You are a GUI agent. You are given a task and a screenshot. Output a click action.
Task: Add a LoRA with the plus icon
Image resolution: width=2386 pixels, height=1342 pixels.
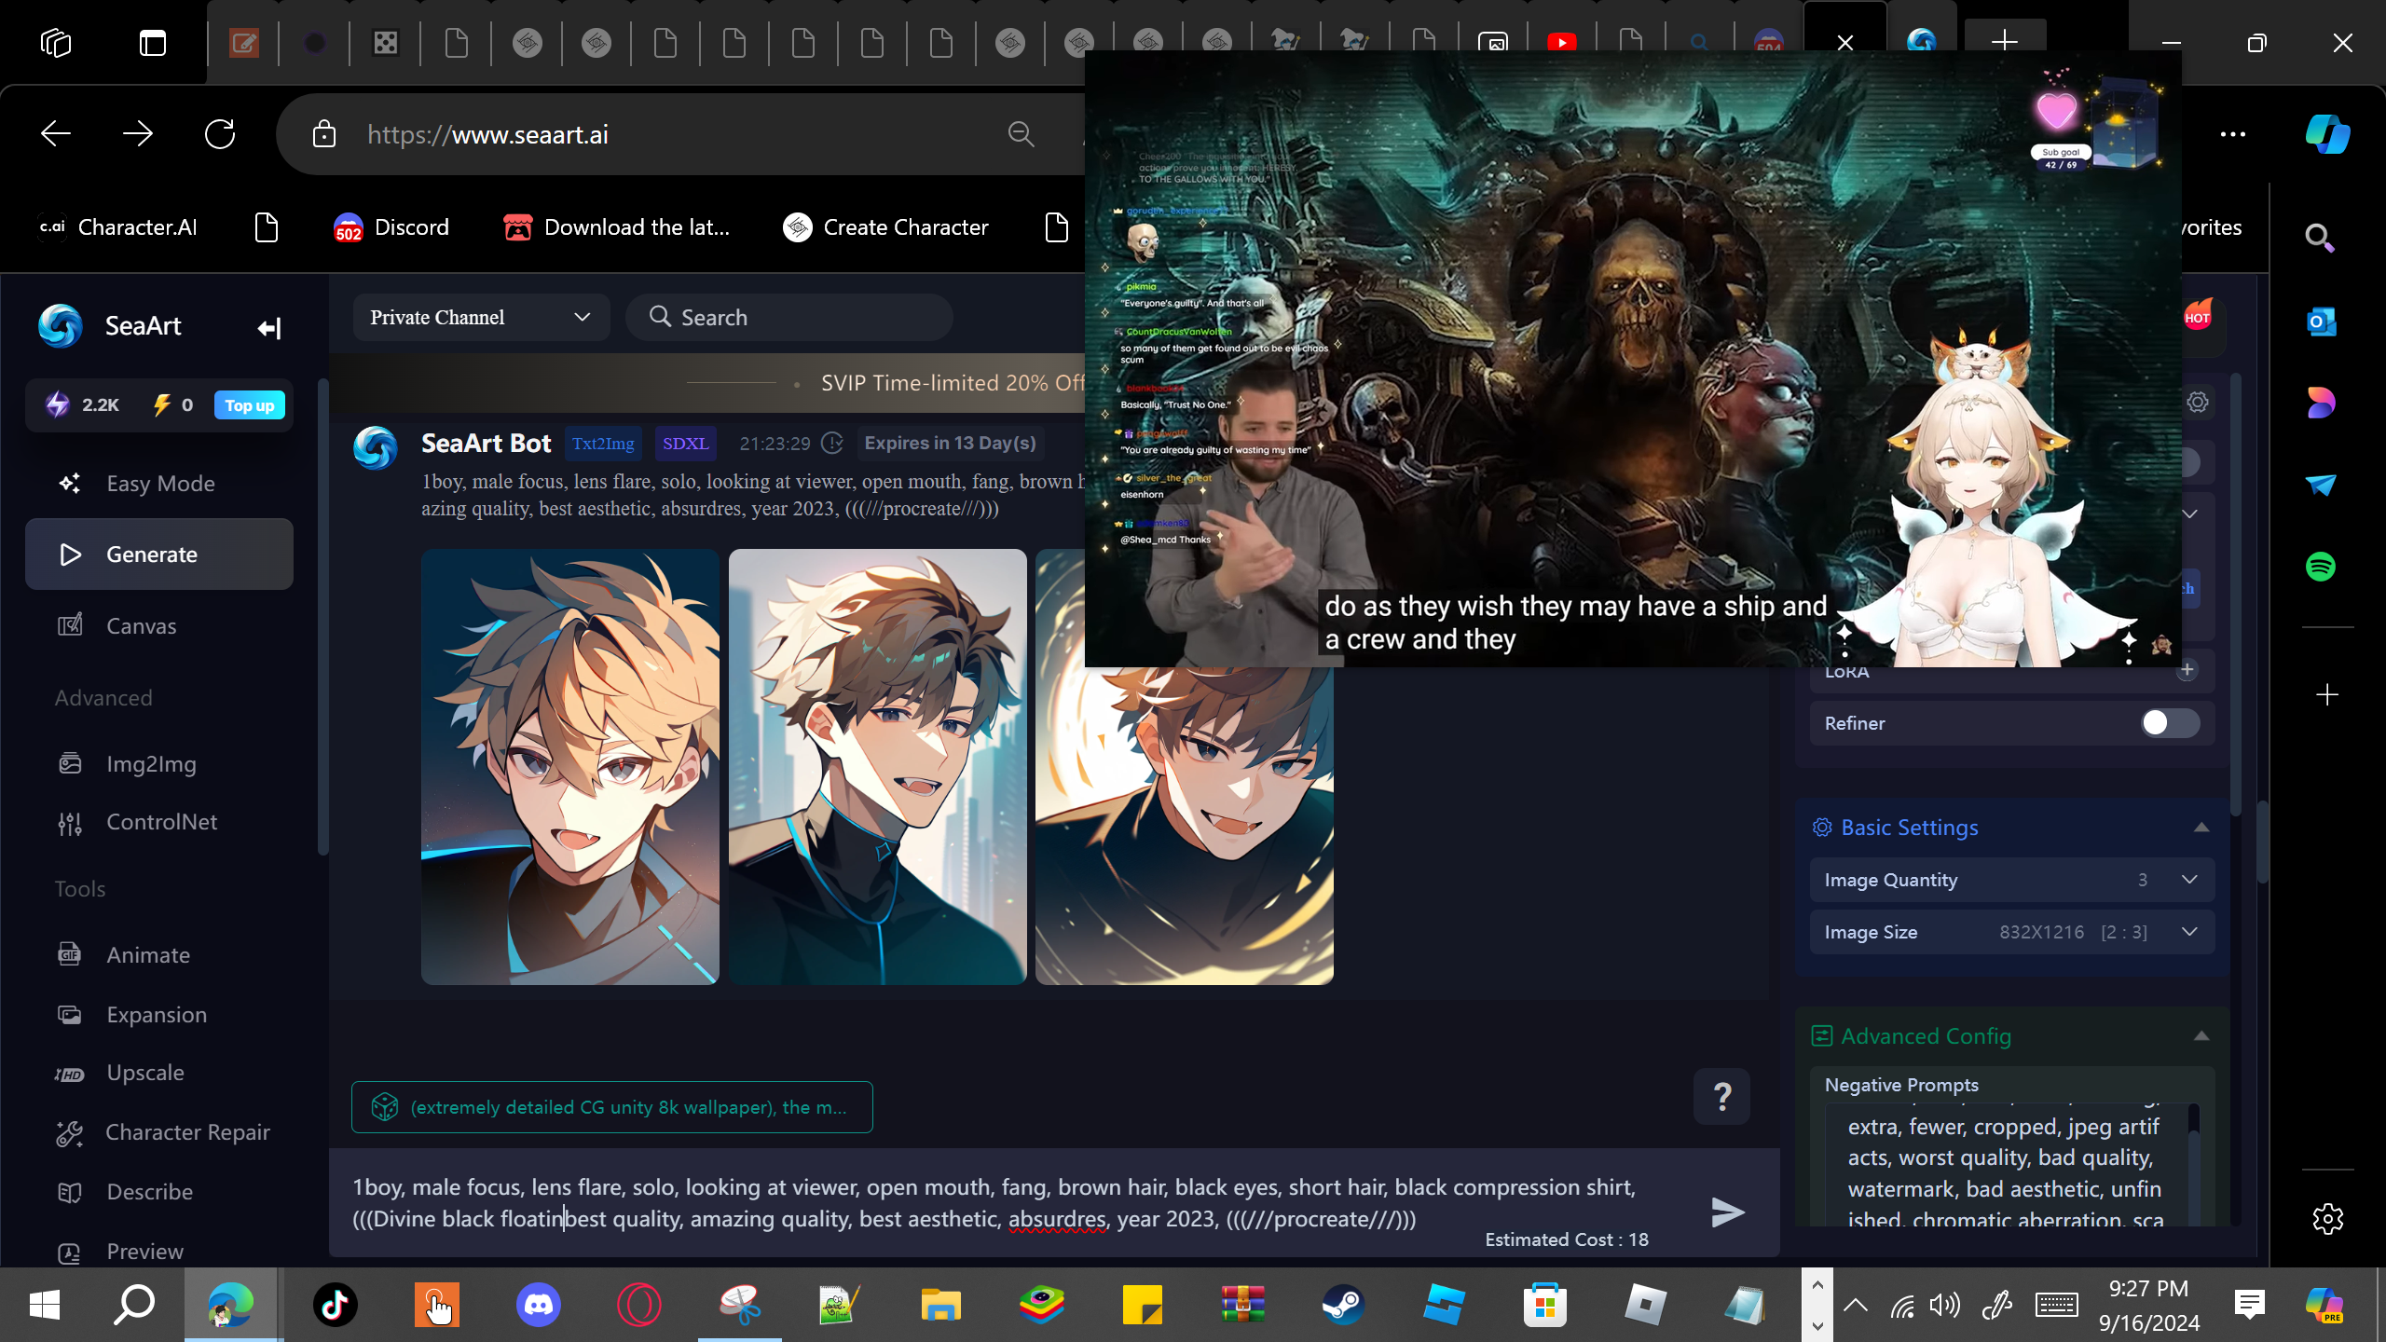[2187, 670]
